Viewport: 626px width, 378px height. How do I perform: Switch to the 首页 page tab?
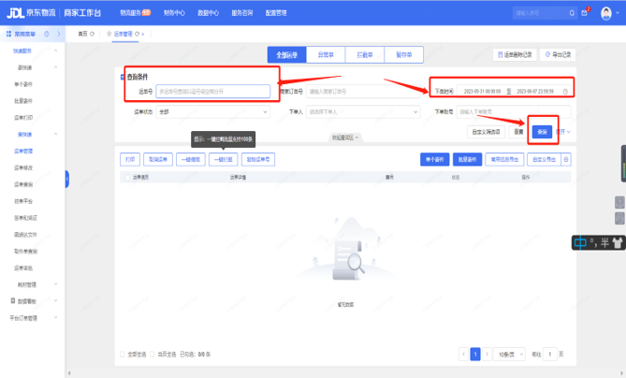tap(82, 34)
